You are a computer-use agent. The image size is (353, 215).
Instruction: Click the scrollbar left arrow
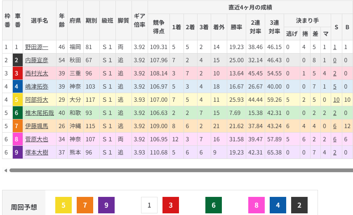pyautogui.click(x=5, y=170)
